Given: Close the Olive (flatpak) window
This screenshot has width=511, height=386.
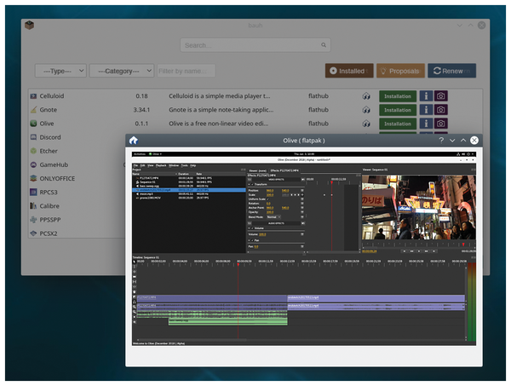Looking at the screenshot, I should (x=474, y=141).
